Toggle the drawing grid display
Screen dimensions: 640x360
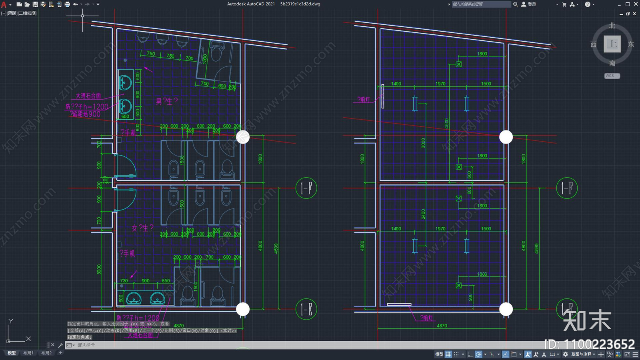tap(448, 354)
